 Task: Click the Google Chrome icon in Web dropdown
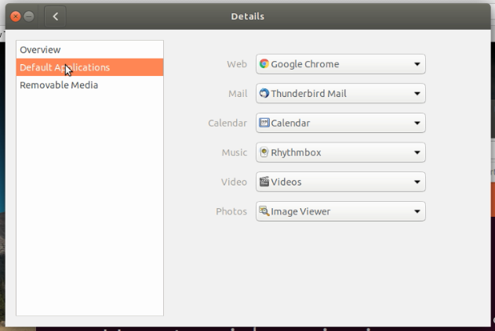(264, 64)
